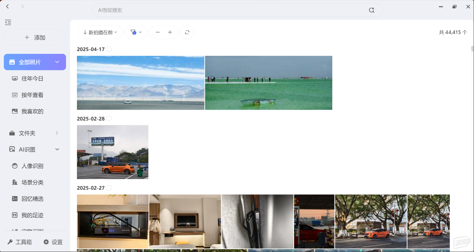Screen dimensions: 474x252
Task: Click the vertical scrollbar thumb
Action: tap(472, 49)
